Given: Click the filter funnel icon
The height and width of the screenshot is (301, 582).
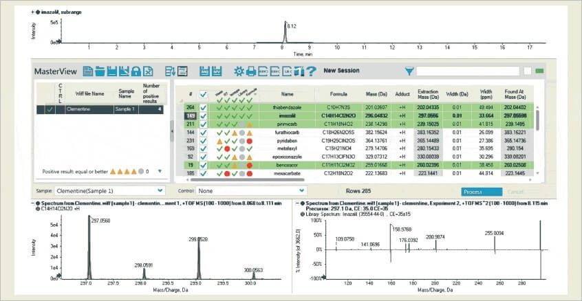Looking at the screenshot, I should (x=409, y=71).
